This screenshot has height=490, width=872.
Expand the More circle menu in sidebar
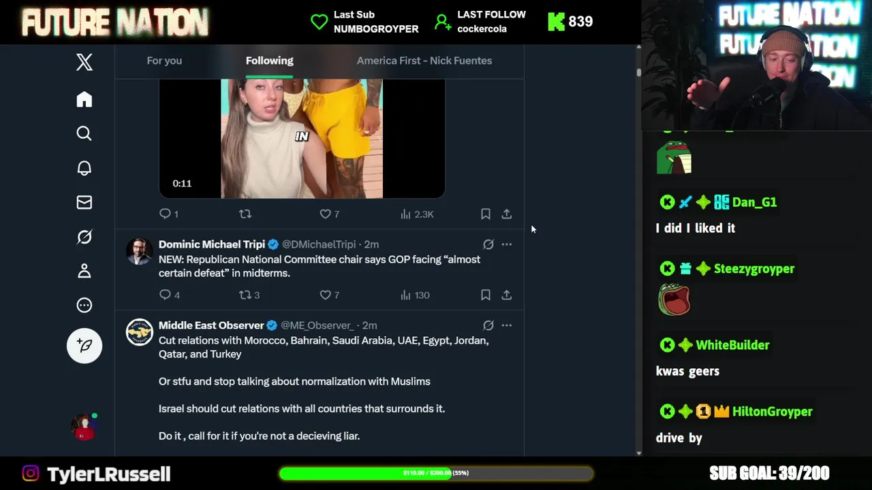[84, 305]
